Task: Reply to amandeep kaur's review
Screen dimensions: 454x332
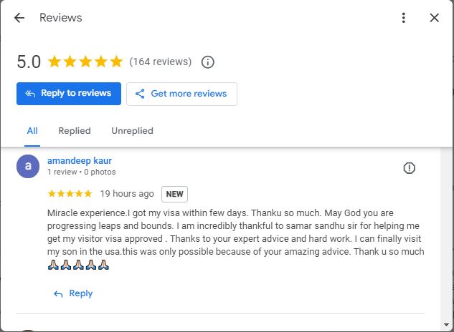Action: click(73, 293)
